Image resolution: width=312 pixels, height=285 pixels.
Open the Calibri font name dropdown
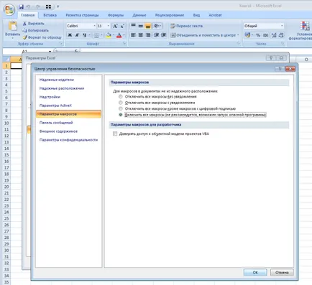94,26
